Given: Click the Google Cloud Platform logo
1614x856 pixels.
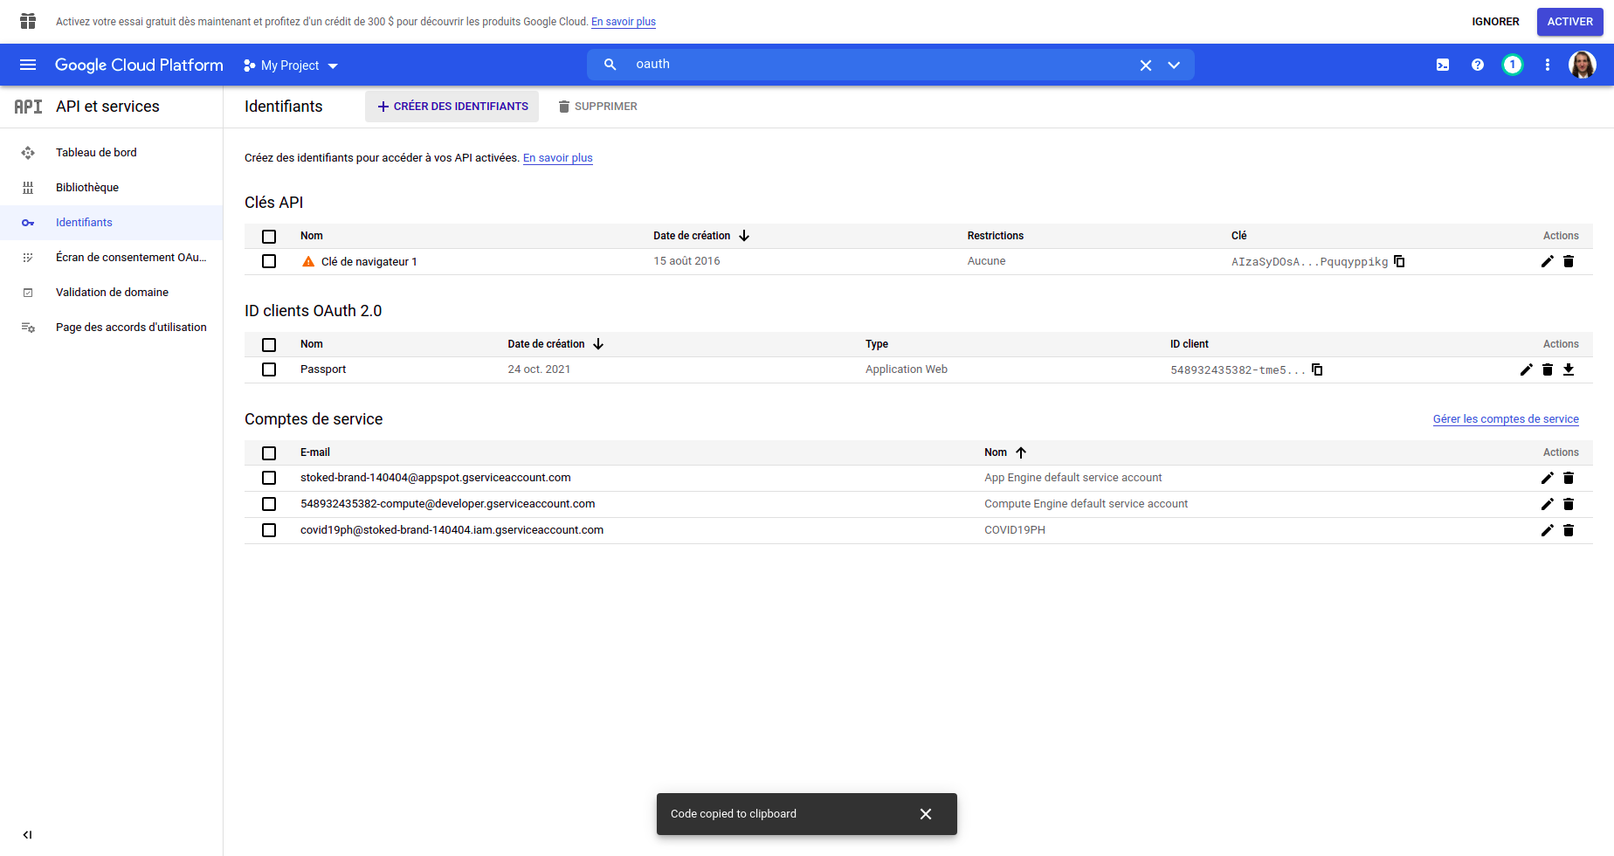Looking at the screenshot, I should click(139, 65).
